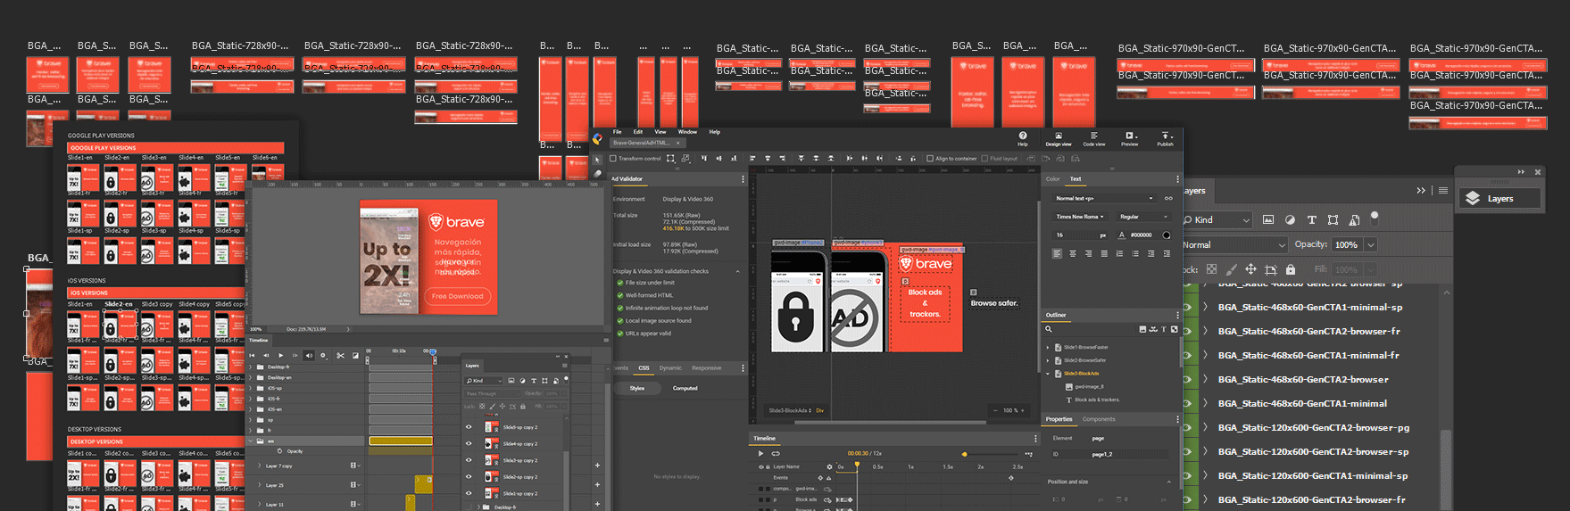Open the Kind filter dropdown
Screen dimensions: 1570x511
click(1217, 219)
